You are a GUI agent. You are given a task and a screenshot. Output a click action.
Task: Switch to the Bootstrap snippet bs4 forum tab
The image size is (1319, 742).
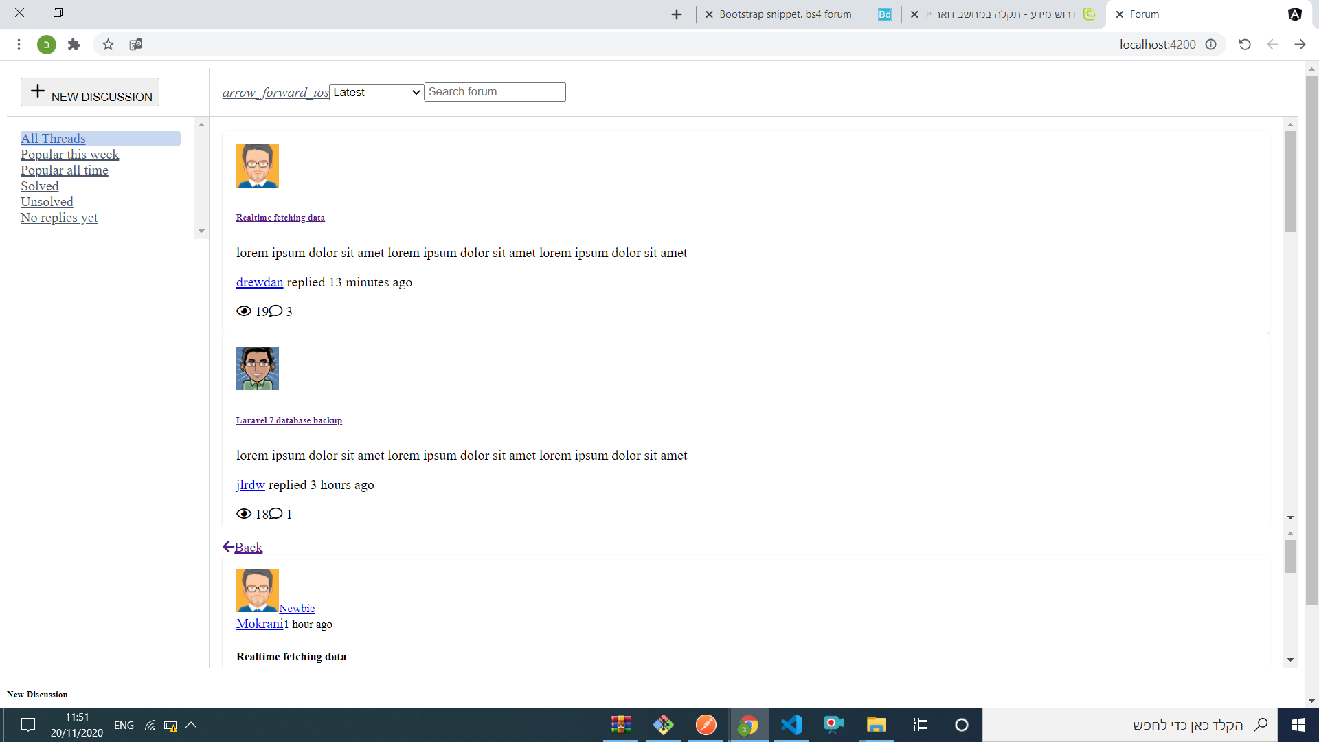point(785,14)
